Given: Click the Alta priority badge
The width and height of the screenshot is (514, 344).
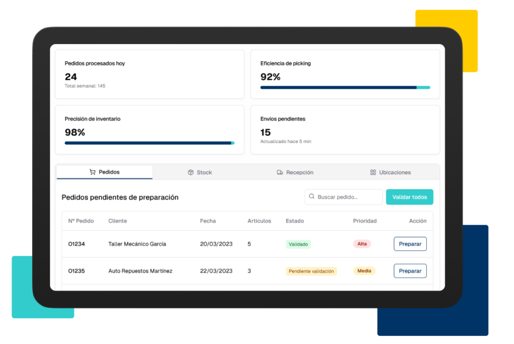Looking at the screenshot, I should (362, 244).
